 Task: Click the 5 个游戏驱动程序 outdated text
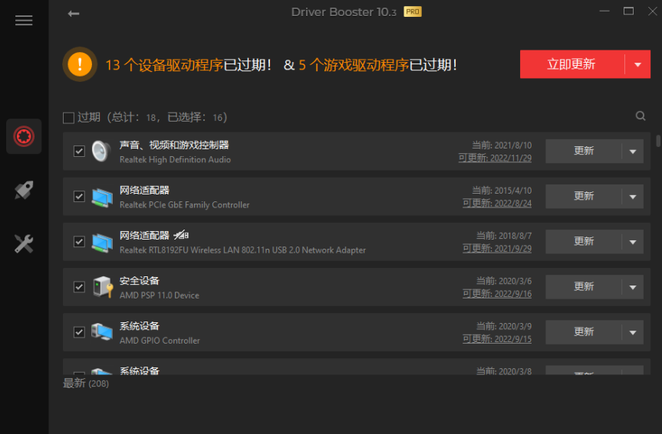pyautogui.click(x=354, y=65)
